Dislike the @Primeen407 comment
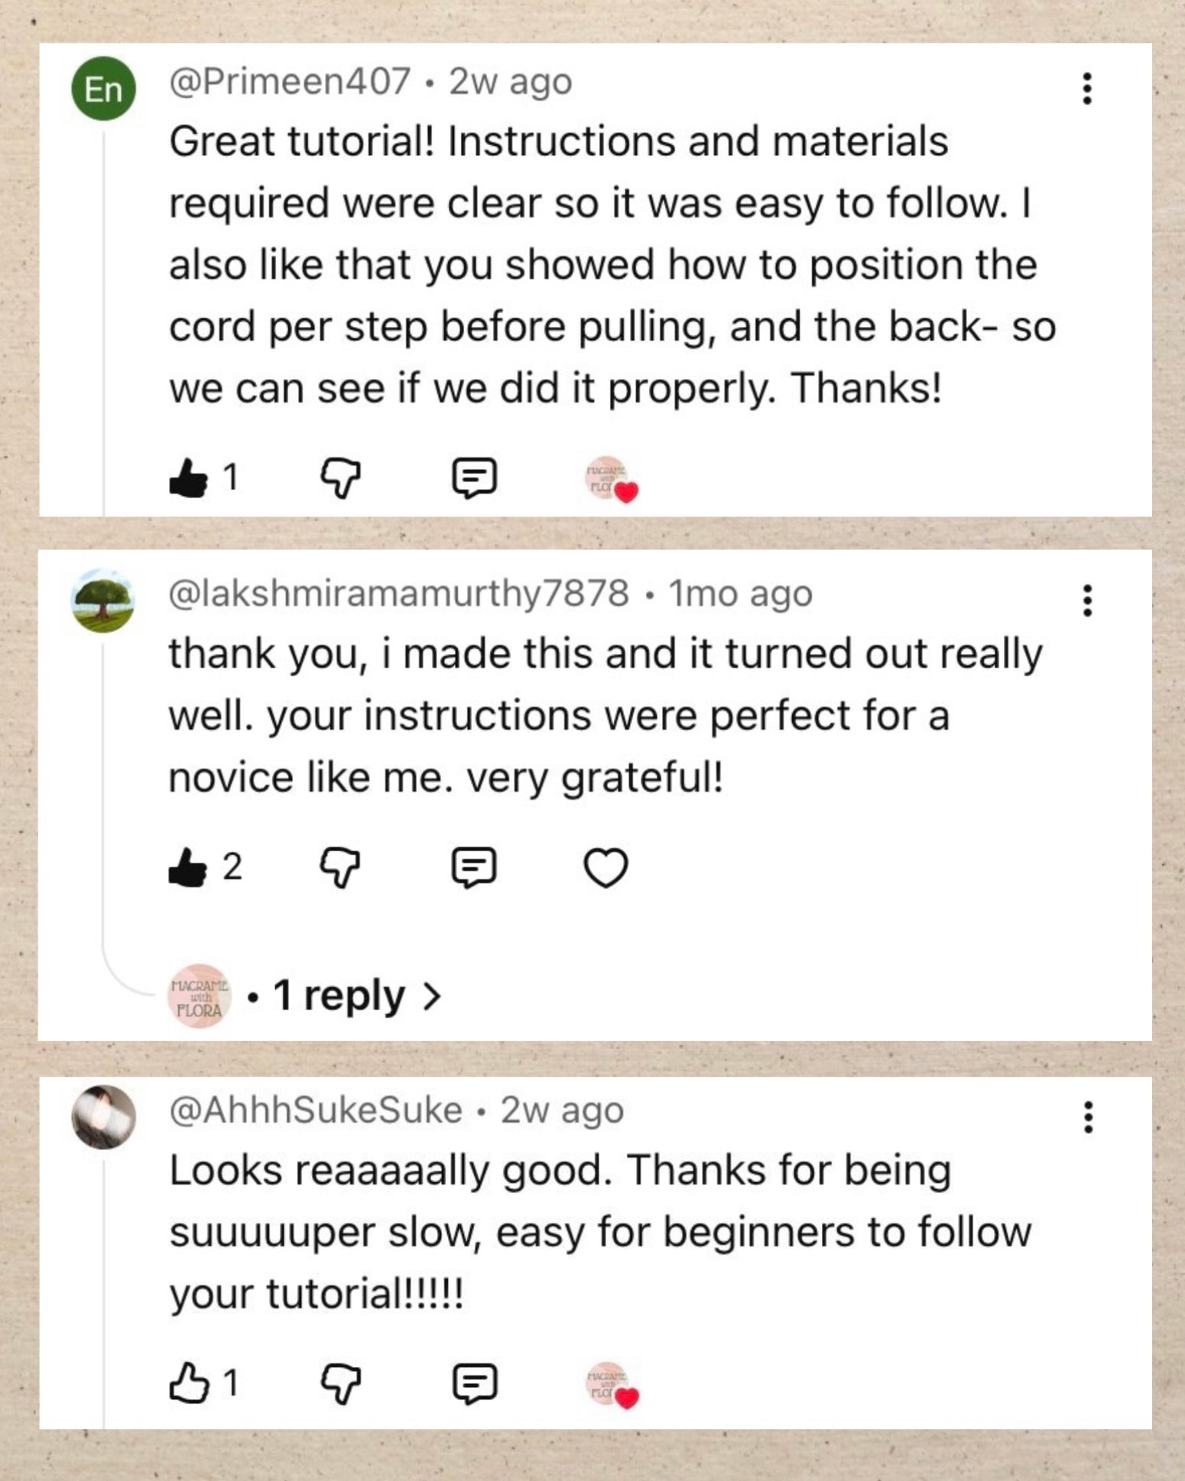This screenshot has width=1185, height=1481. click(x=339, y=478)
